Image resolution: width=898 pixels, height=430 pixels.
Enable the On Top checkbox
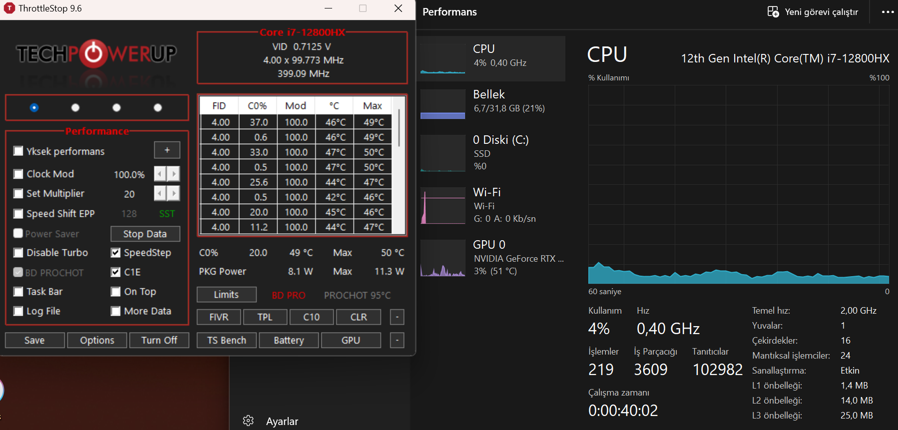coord(116,292)
